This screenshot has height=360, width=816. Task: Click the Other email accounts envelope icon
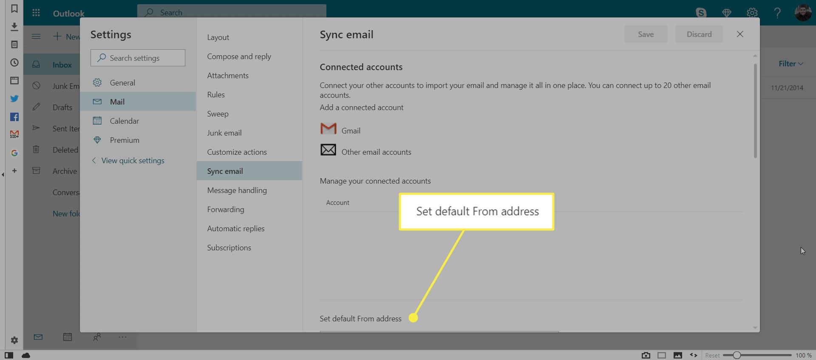[x=328, y=150]
